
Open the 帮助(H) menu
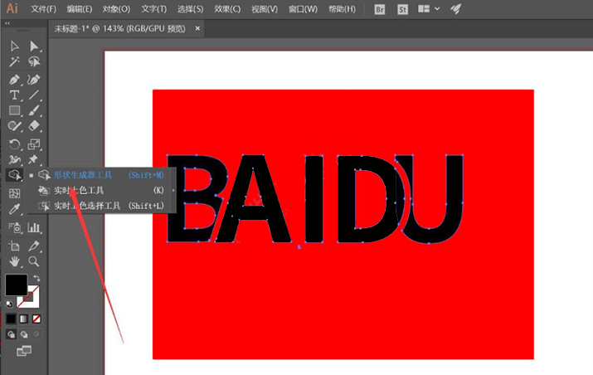tap(342, 8)
